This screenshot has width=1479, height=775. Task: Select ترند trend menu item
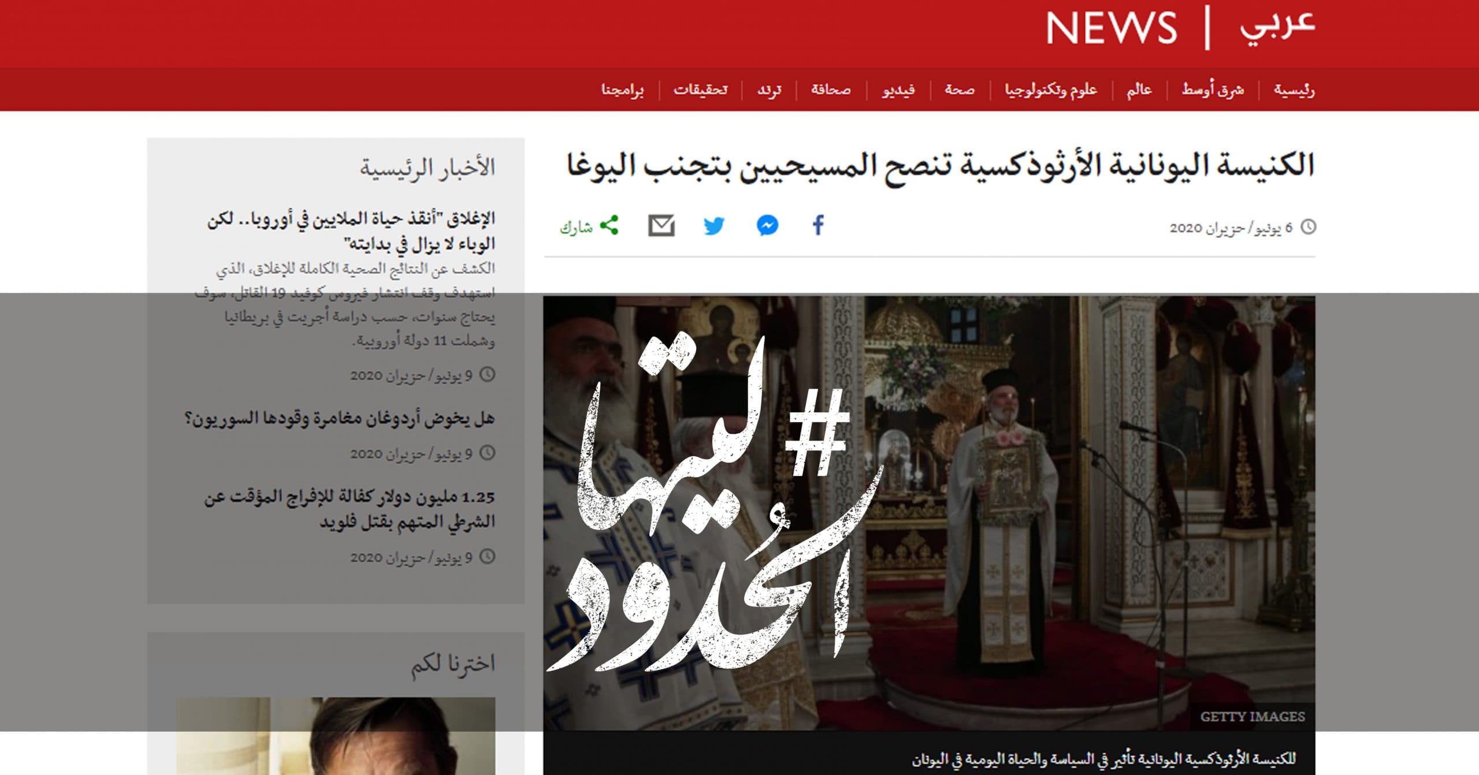(x=770, y=90)
